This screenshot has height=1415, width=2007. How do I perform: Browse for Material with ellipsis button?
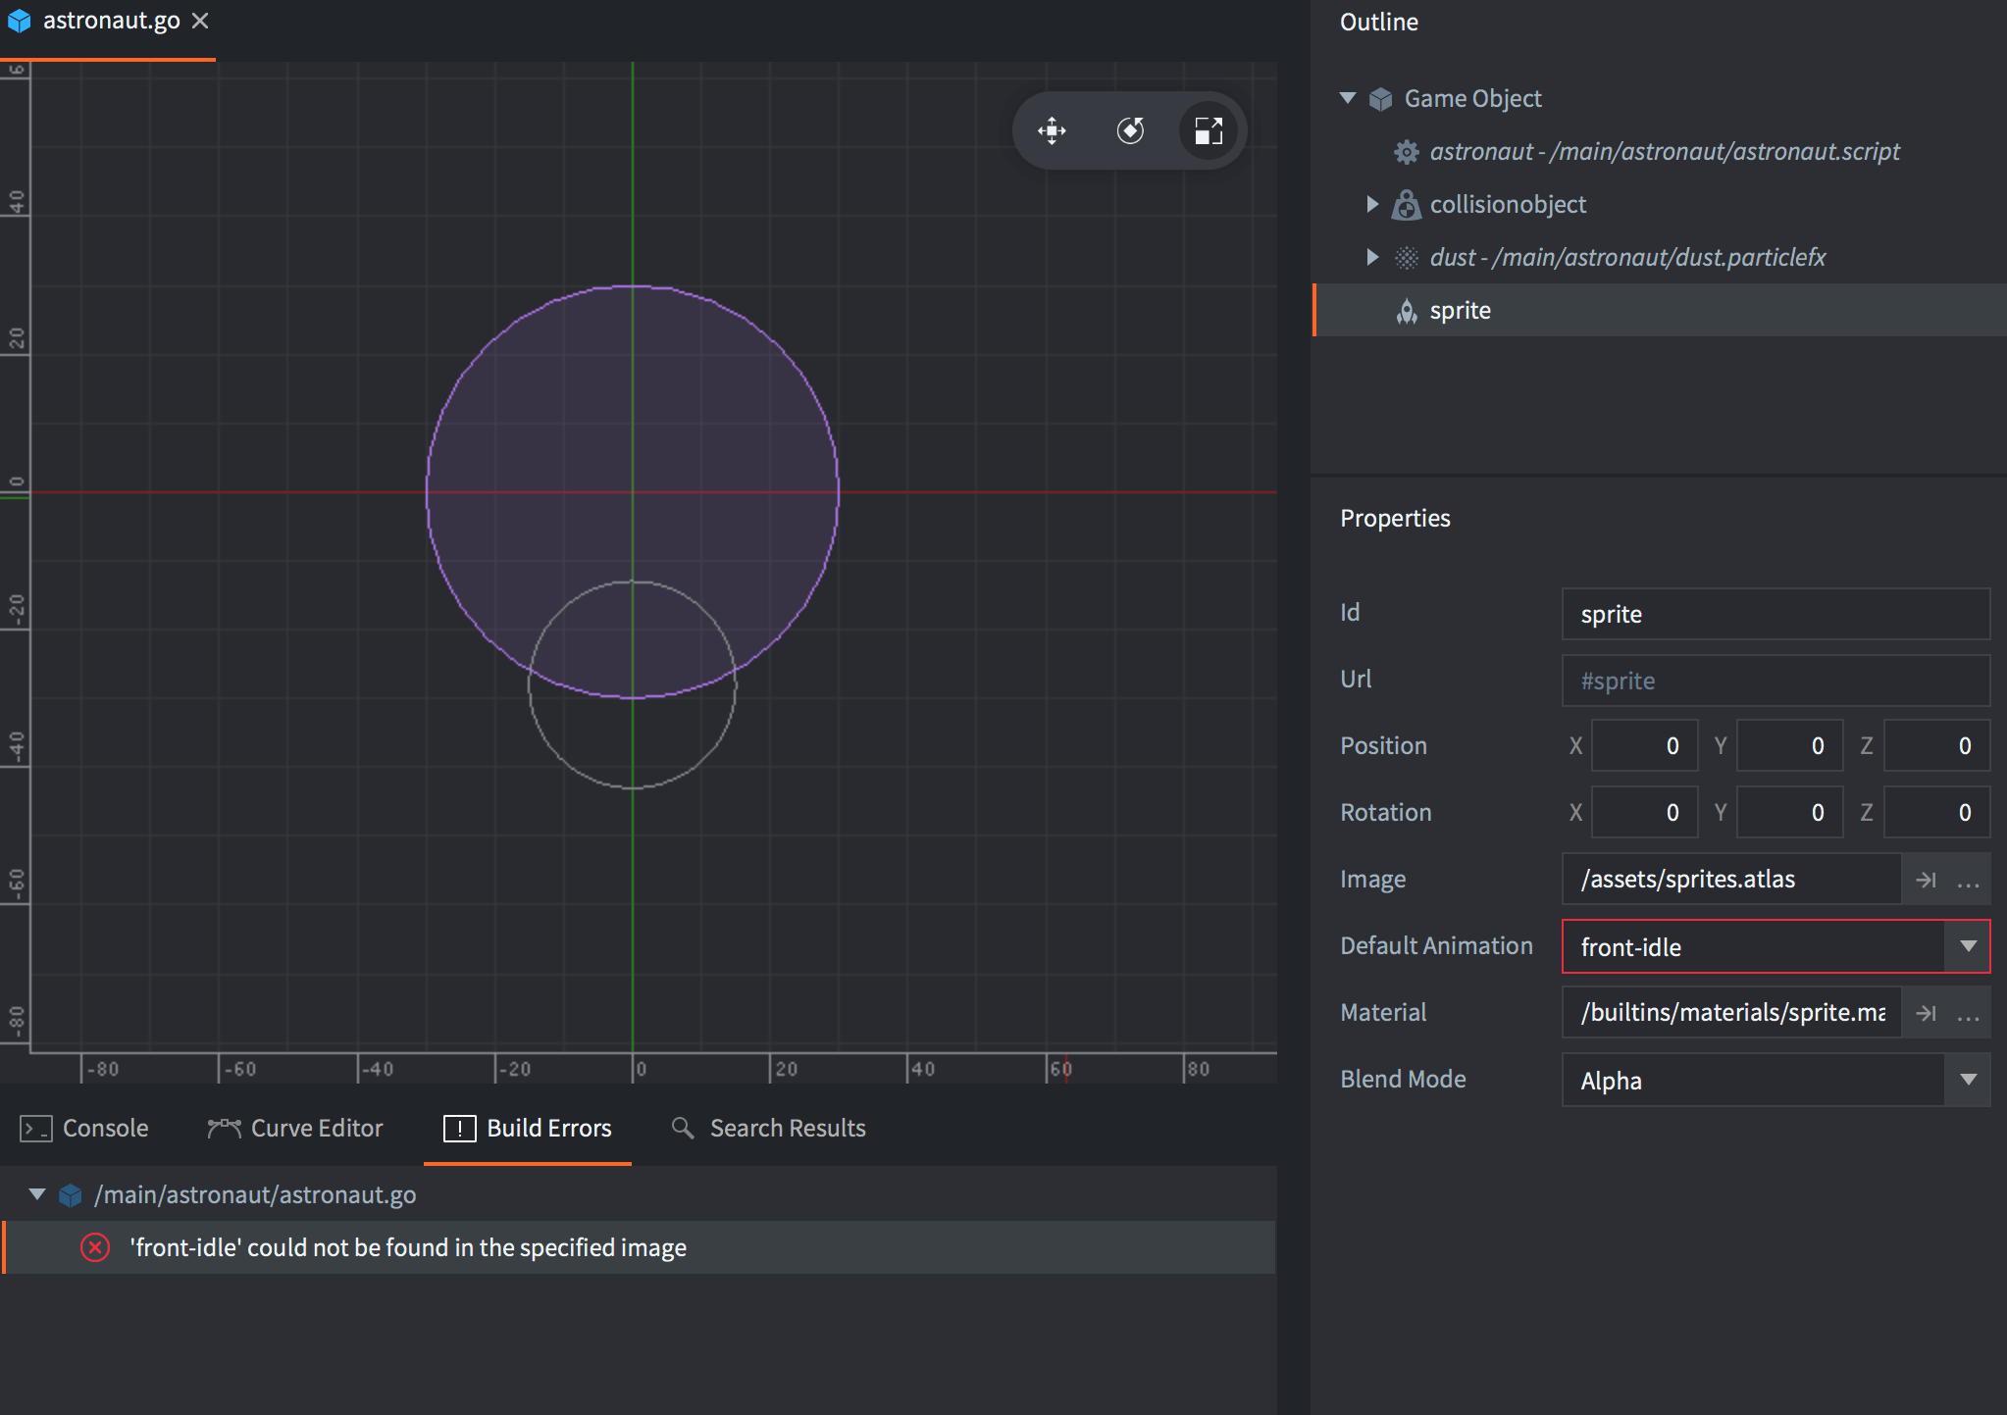[1968, 1013]
